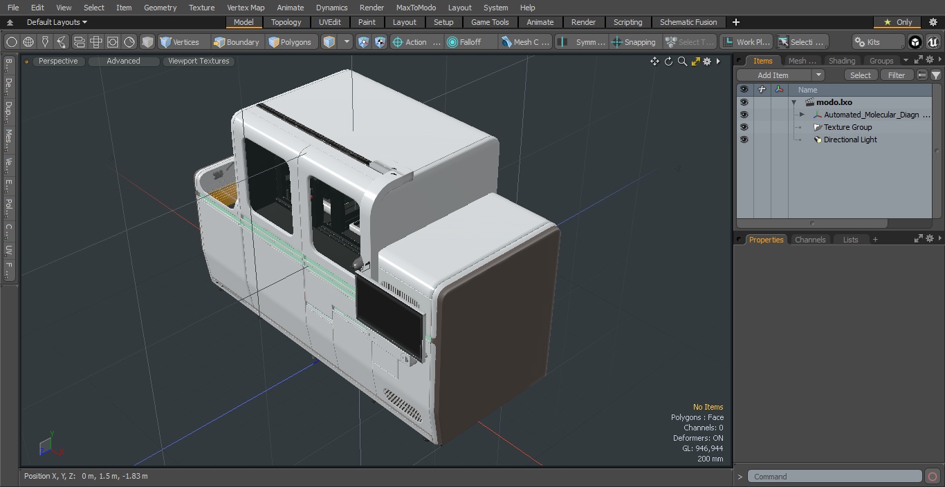Switch to the Channels tab
Viewport: 945px width, 487px height.
click(810, 240)
